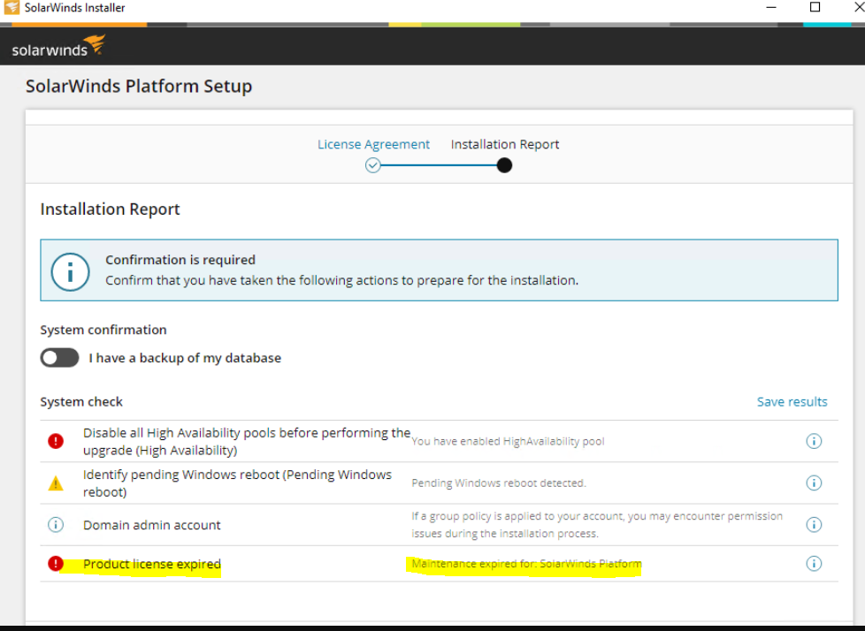Click the SolarWinds logo in the header

58,46
